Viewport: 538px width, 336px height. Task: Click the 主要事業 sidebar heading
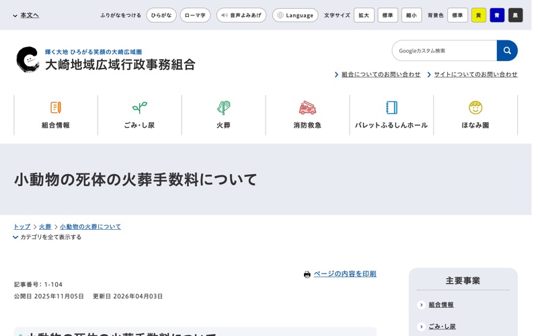[x=463, y=281]
